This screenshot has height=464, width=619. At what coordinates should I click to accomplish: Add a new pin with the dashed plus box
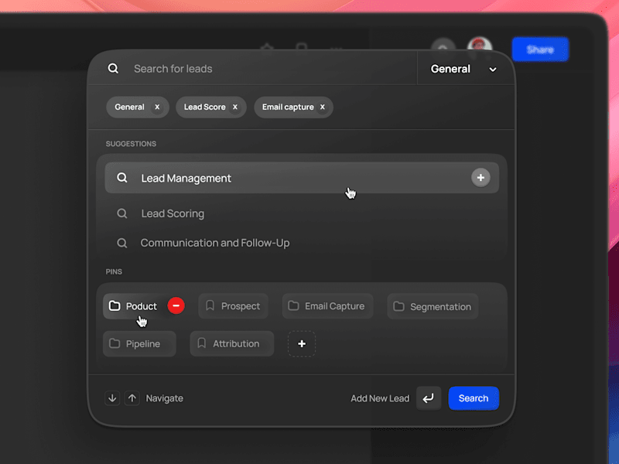302,343
